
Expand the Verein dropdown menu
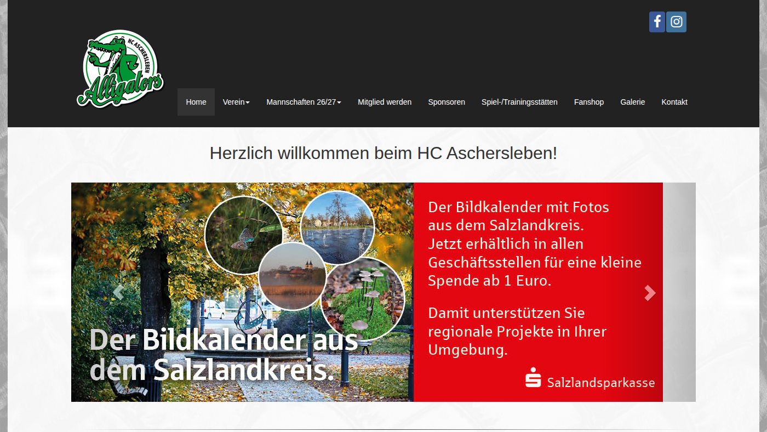coord(236,102)
